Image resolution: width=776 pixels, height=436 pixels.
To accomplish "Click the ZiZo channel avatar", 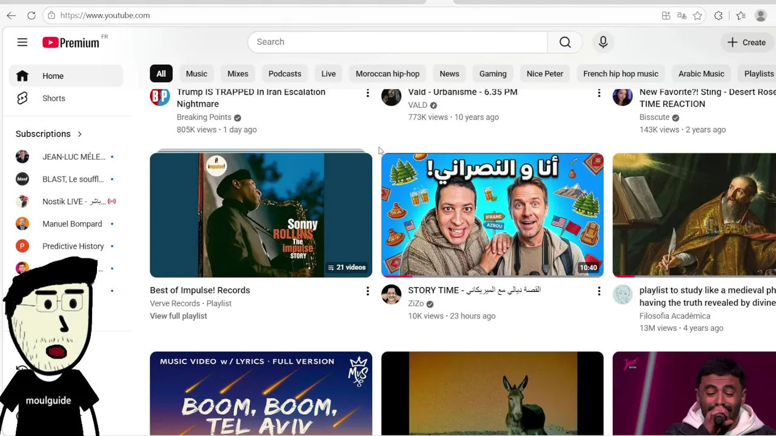I will click(391, 294).
